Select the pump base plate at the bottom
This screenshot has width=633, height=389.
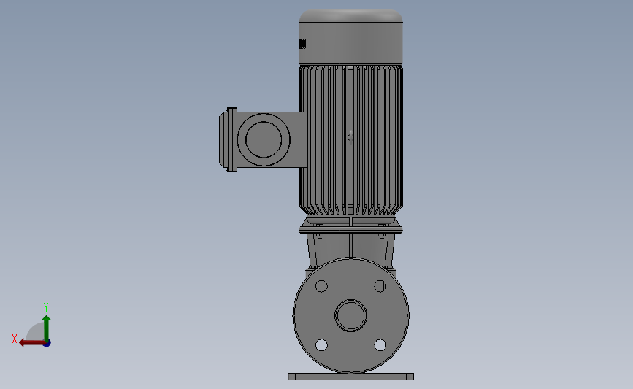(351, 377)
